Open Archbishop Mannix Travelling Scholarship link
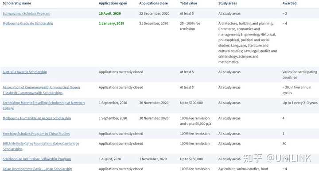 tap(43, 106)
